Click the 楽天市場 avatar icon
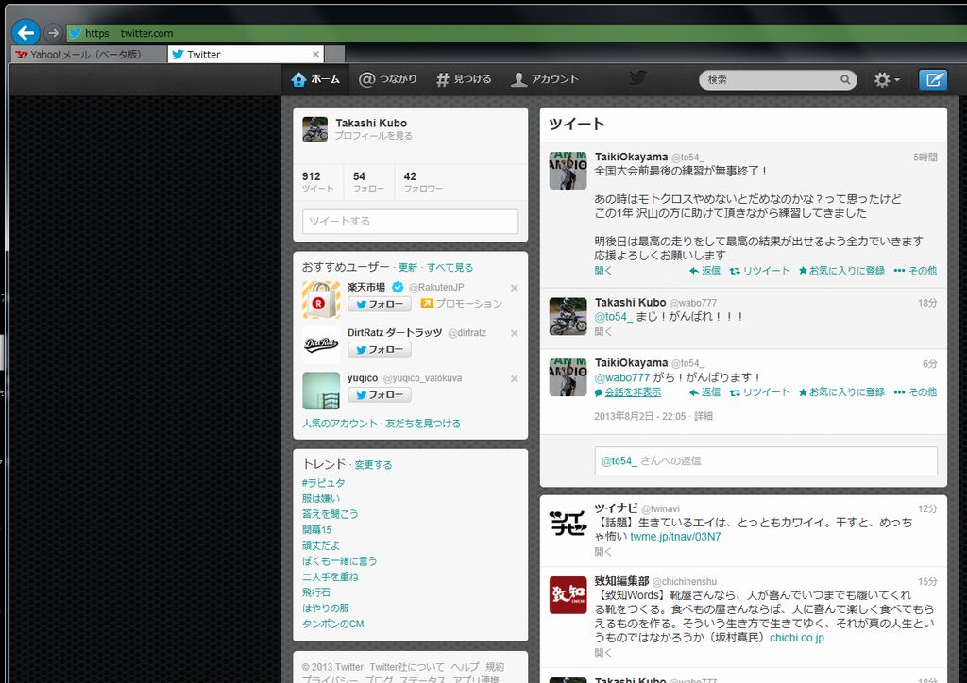This screenshot has width=967, height=683. click(321, 299)
